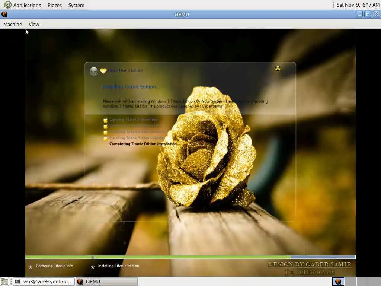Image resolution: width=381 pixels, height=286 pixels.
Task: Click the 'Design by Gaber Samir' text
Action: (x=310, y=264)
